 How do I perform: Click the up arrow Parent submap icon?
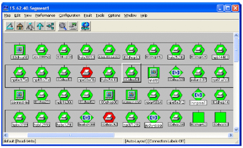point(40,26)
